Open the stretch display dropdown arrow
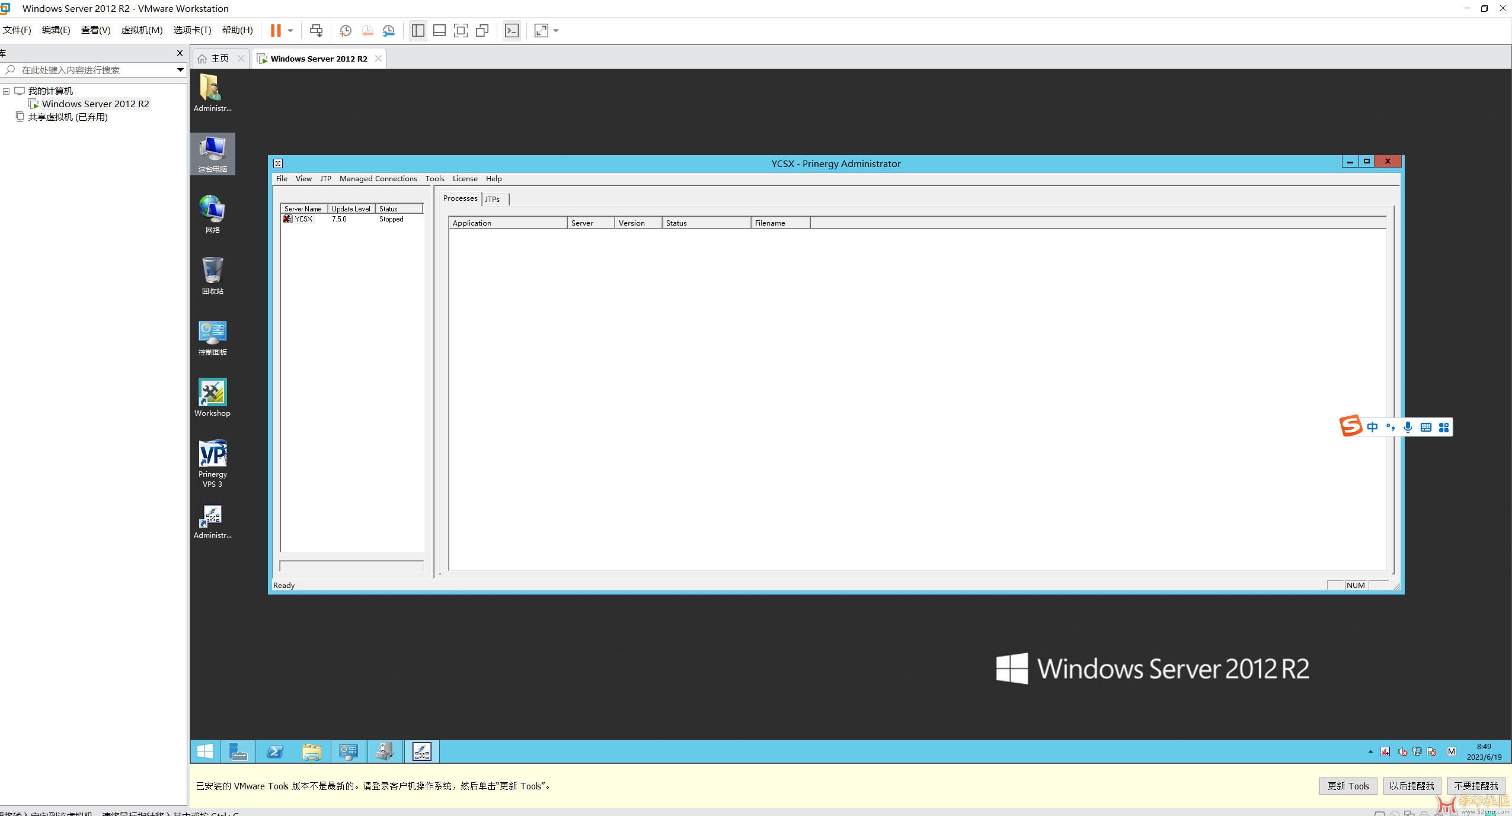This screenshot has width=1512, height=816. pyautogui.click(x=556, y=30)
